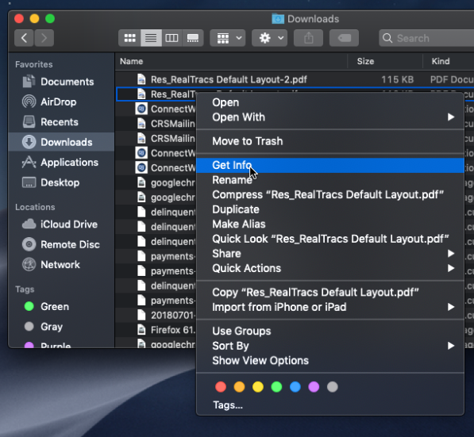Open Remote Disc in the sidebar
The image size is (474, 437).
pyautogui.click(x=61, y=244)
